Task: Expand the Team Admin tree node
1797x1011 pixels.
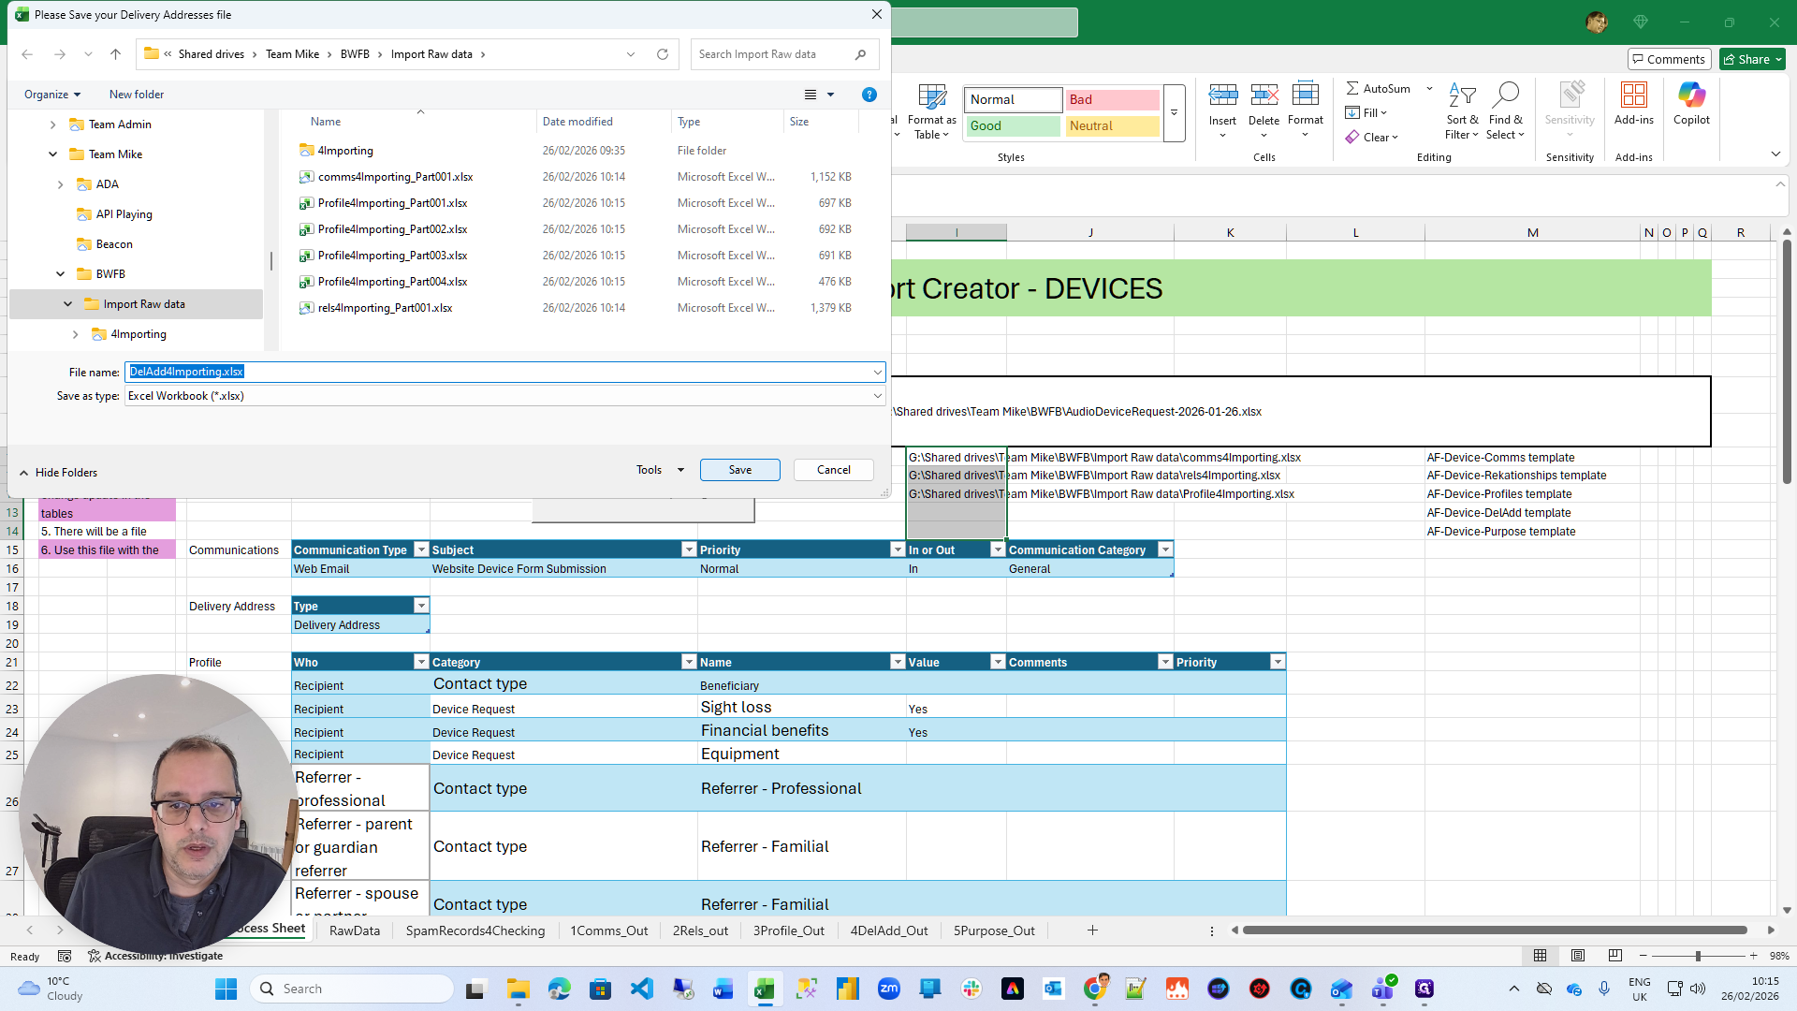Action: pos(52,125)
